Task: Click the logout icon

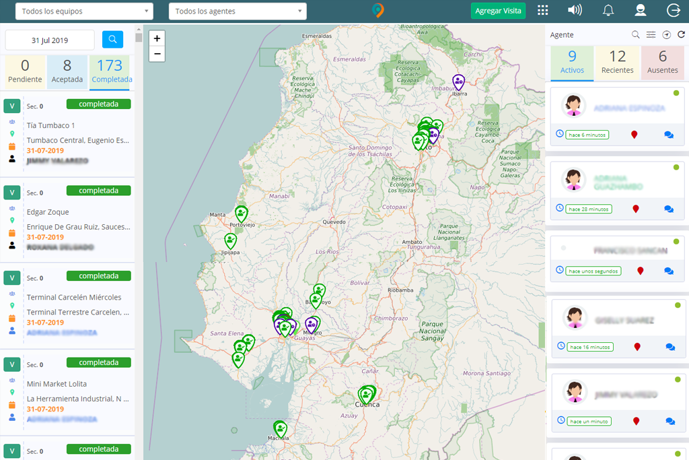Action: point(673,10)
